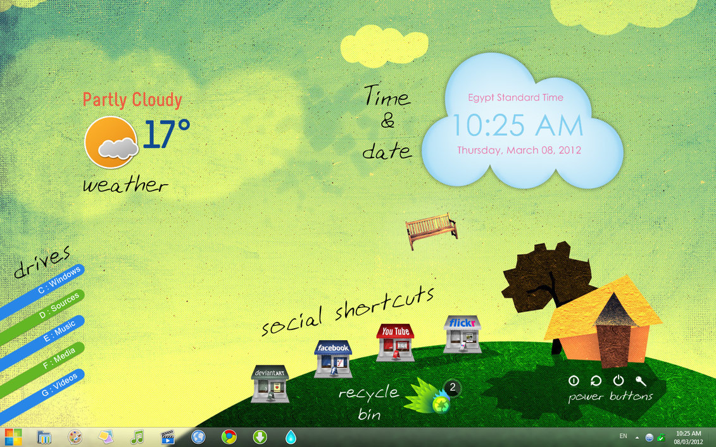Launch the YouTube shop shortcut
The image size is (716, 447).
point(395,342)
